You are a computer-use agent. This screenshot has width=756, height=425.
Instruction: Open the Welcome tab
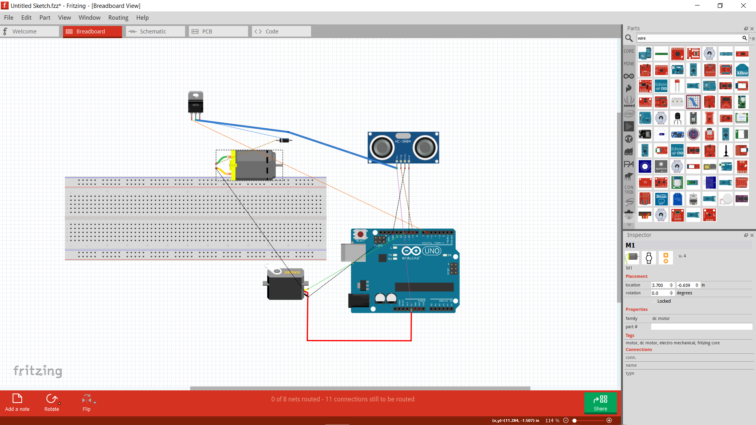pos(25,31)
